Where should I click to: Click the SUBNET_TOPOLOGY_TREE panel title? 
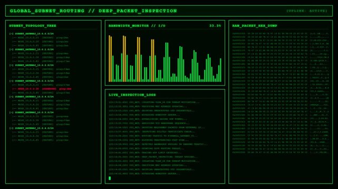(33, 26)
